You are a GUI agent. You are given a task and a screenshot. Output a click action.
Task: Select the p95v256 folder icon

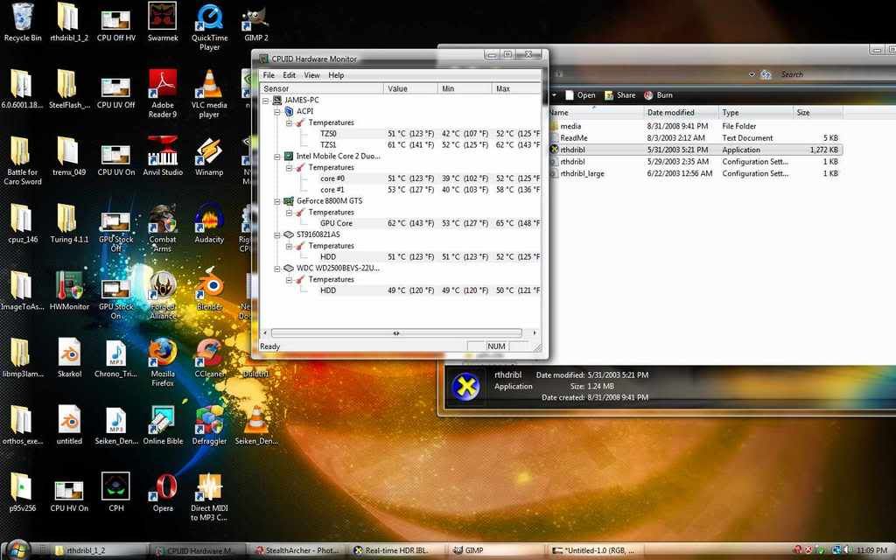point(22,492)
